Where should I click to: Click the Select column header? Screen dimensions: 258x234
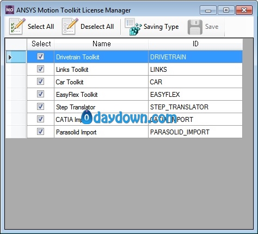(x=41, y=44)
